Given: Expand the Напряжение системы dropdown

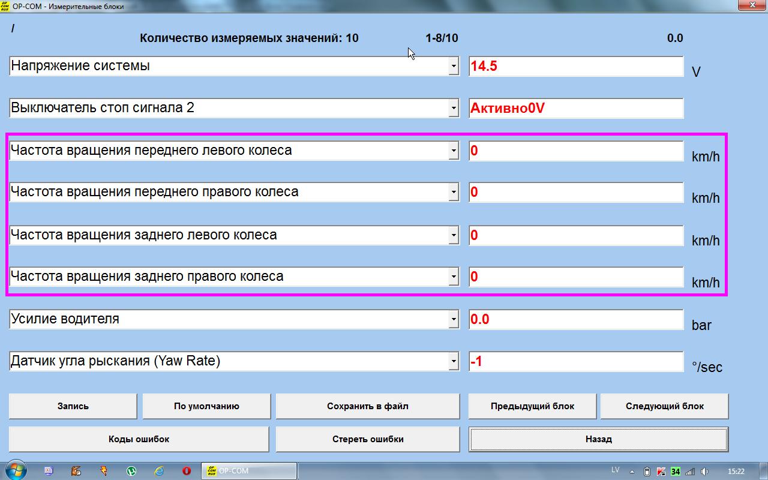Looking at the screenshot, I should 454,67.
